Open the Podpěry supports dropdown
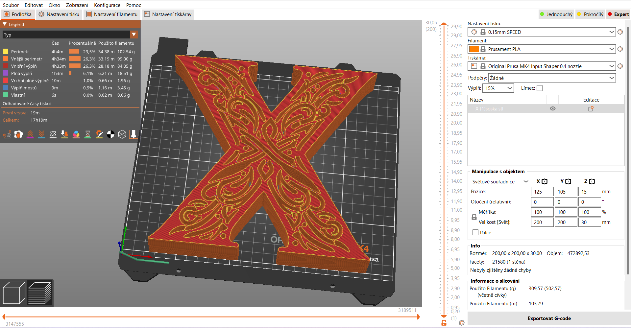Image resolution: width=631 pixels, height=328 pixels. pos(552,78)
